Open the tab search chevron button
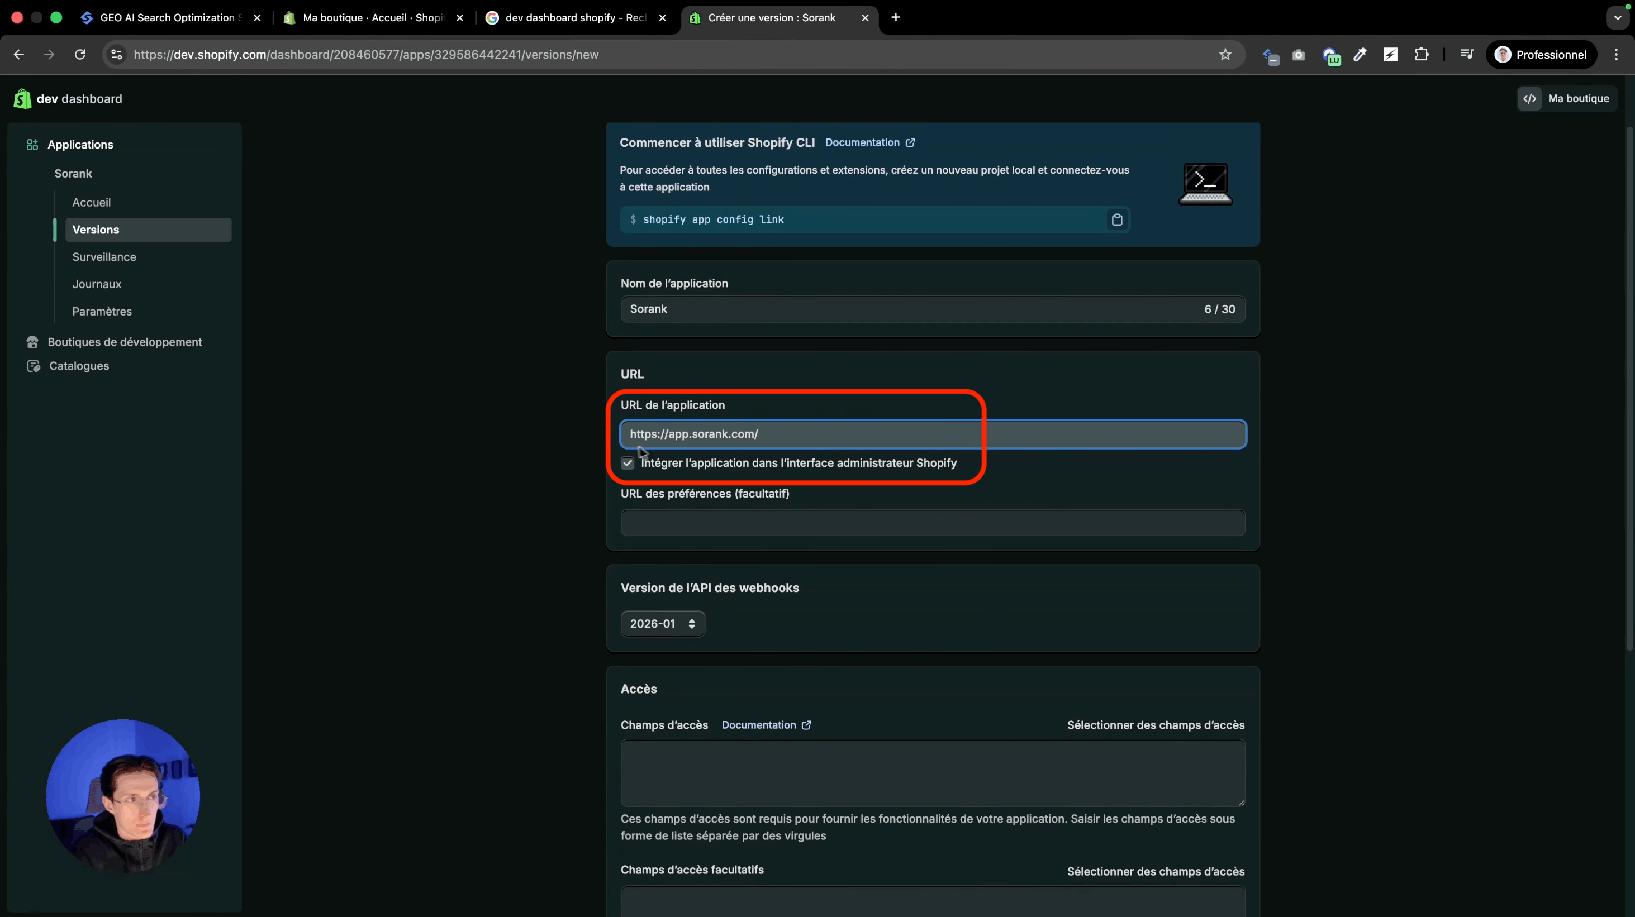The height and width of the screenshot is (917, 1635). point(1617,18)
